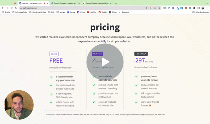
Task: Open the Extensions puzzle piece icon
Action: (x=194, y=8)
